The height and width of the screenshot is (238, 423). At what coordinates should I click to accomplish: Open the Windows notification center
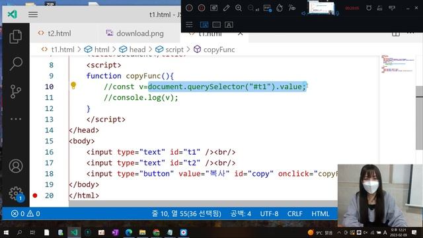pyautogui.click(x=414, y=232)
